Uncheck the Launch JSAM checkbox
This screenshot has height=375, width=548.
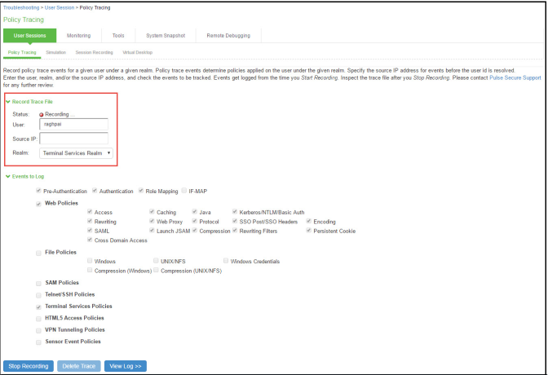pyautogui.click(x=152, y=231)
